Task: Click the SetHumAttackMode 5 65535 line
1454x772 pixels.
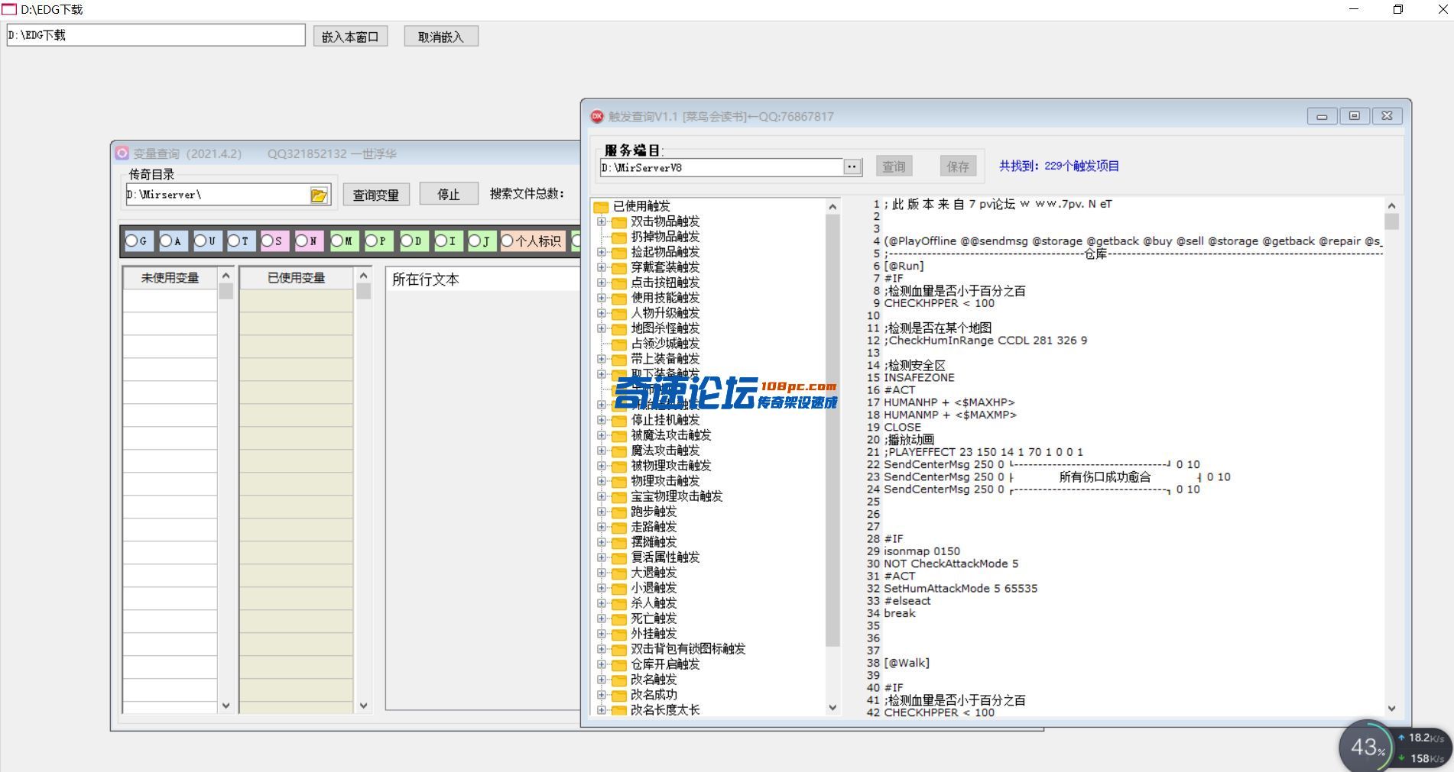Action: (960, 589)
